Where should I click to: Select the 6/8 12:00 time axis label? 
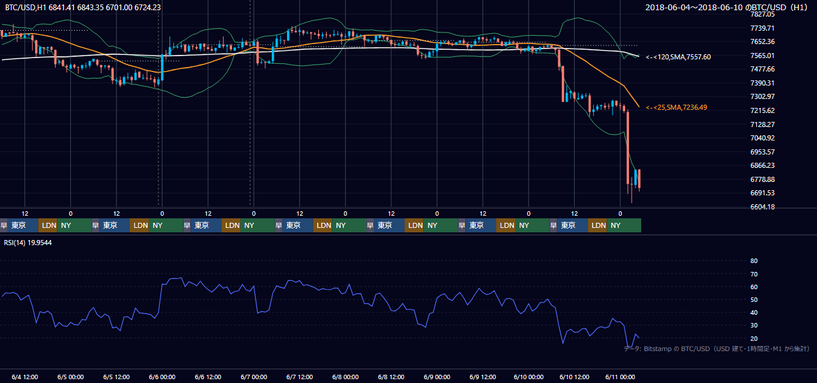[x=391, y=377]
